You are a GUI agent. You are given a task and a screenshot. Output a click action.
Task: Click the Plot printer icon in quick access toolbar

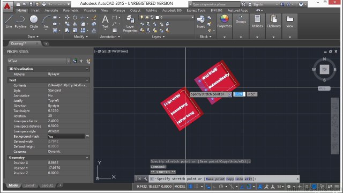(x=44, y=4)
